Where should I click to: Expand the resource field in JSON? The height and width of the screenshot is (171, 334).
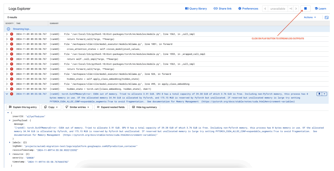tap(10, 154)
